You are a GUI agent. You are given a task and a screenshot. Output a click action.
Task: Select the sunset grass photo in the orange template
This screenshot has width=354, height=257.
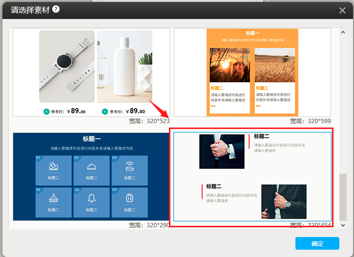click(x=229, y=65)
